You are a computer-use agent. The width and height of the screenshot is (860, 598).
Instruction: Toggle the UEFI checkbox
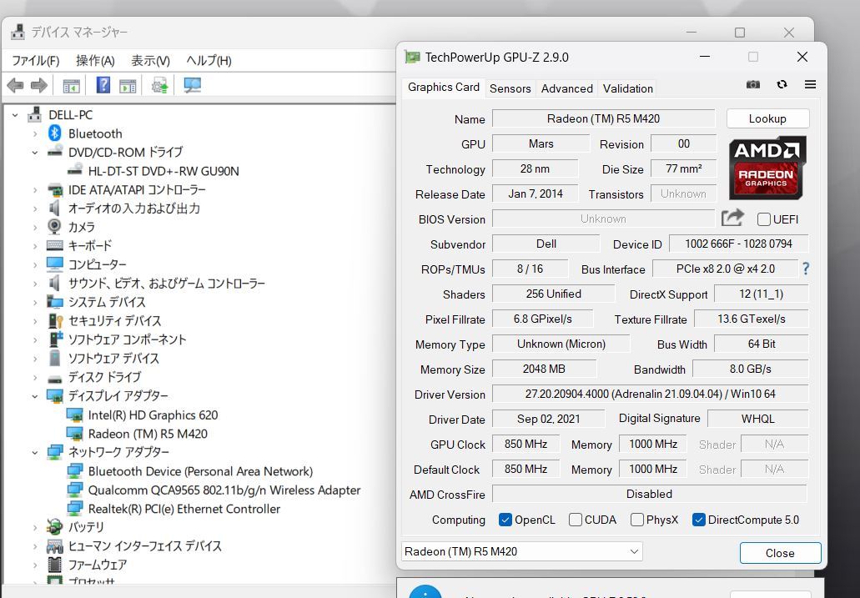pos(763,219)
